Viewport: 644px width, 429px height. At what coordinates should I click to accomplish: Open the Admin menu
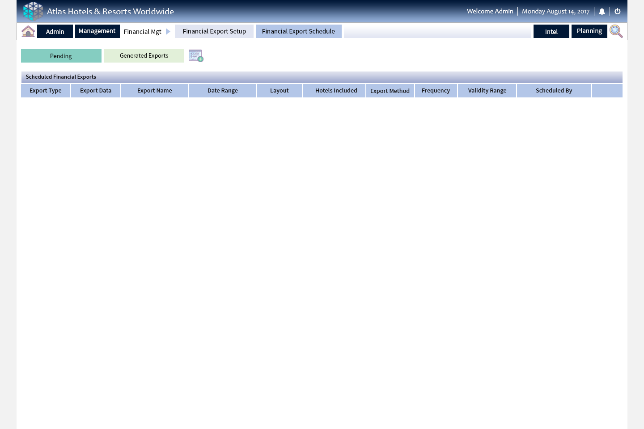[55, 31]
